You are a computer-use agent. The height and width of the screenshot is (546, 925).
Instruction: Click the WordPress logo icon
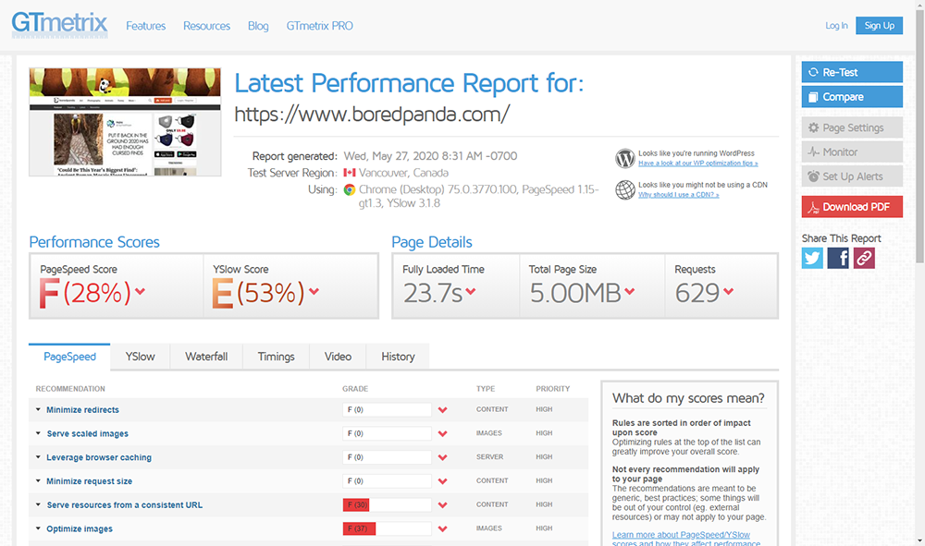[624, 158]
